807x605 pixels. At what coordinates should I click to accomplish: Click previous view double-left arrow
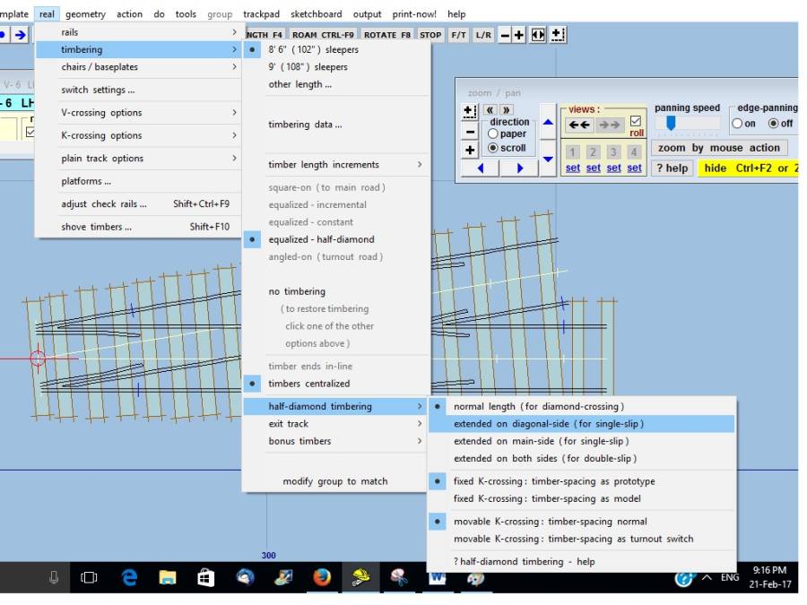579,125
